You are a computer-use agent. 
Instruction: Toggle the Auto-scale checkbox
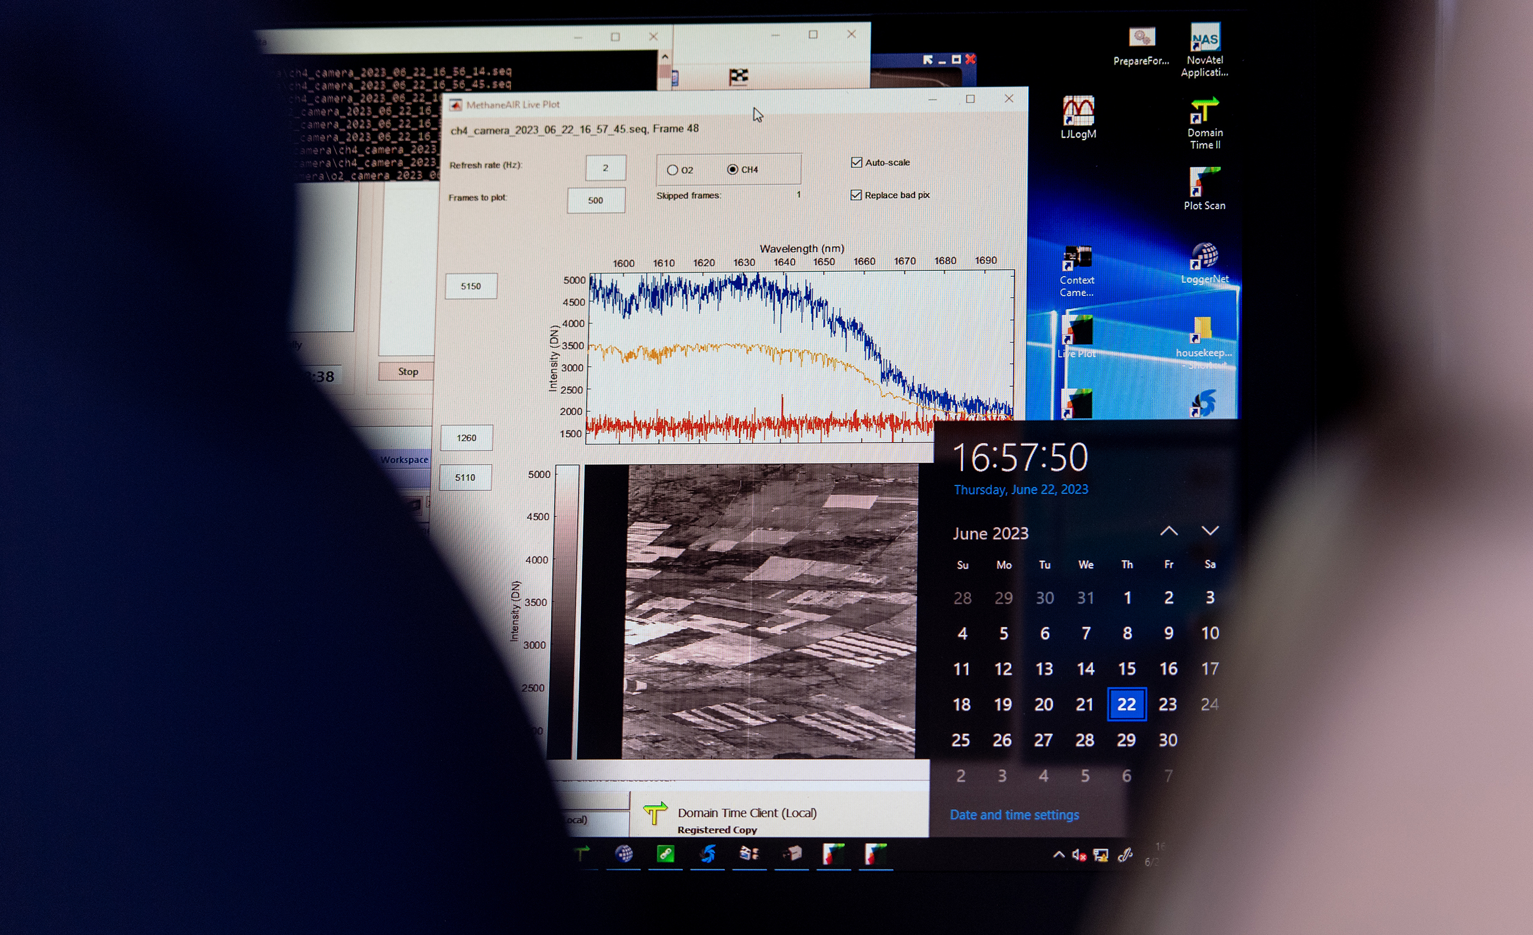tap(857, 162)
